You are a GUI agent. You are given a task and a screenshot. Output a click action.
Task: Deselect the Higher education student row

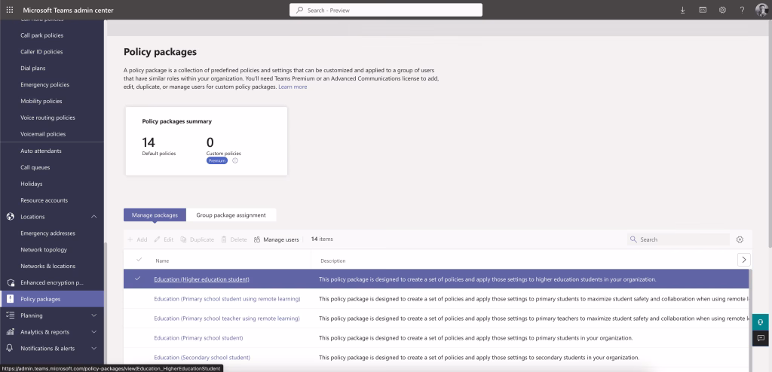138,279
